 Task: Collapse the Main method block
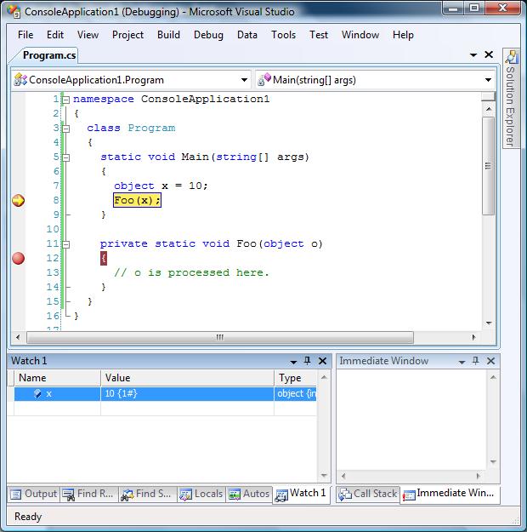point(66,157)
